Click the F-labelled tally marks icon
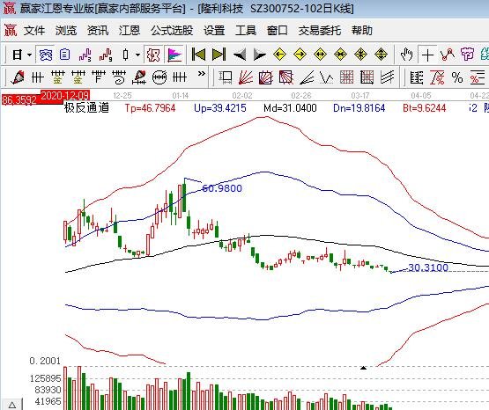The width and height of the screenshot is (489, 410). click(98, 77)
